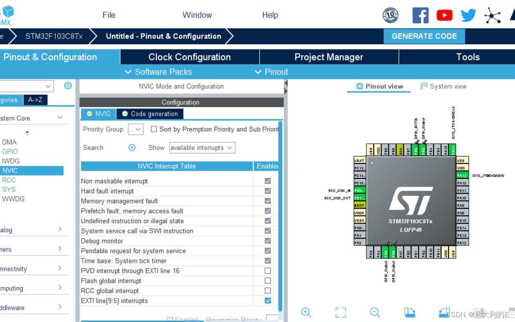
Task: Toggle Non maskable interrupt checkbox
Action: click(268, 181)
